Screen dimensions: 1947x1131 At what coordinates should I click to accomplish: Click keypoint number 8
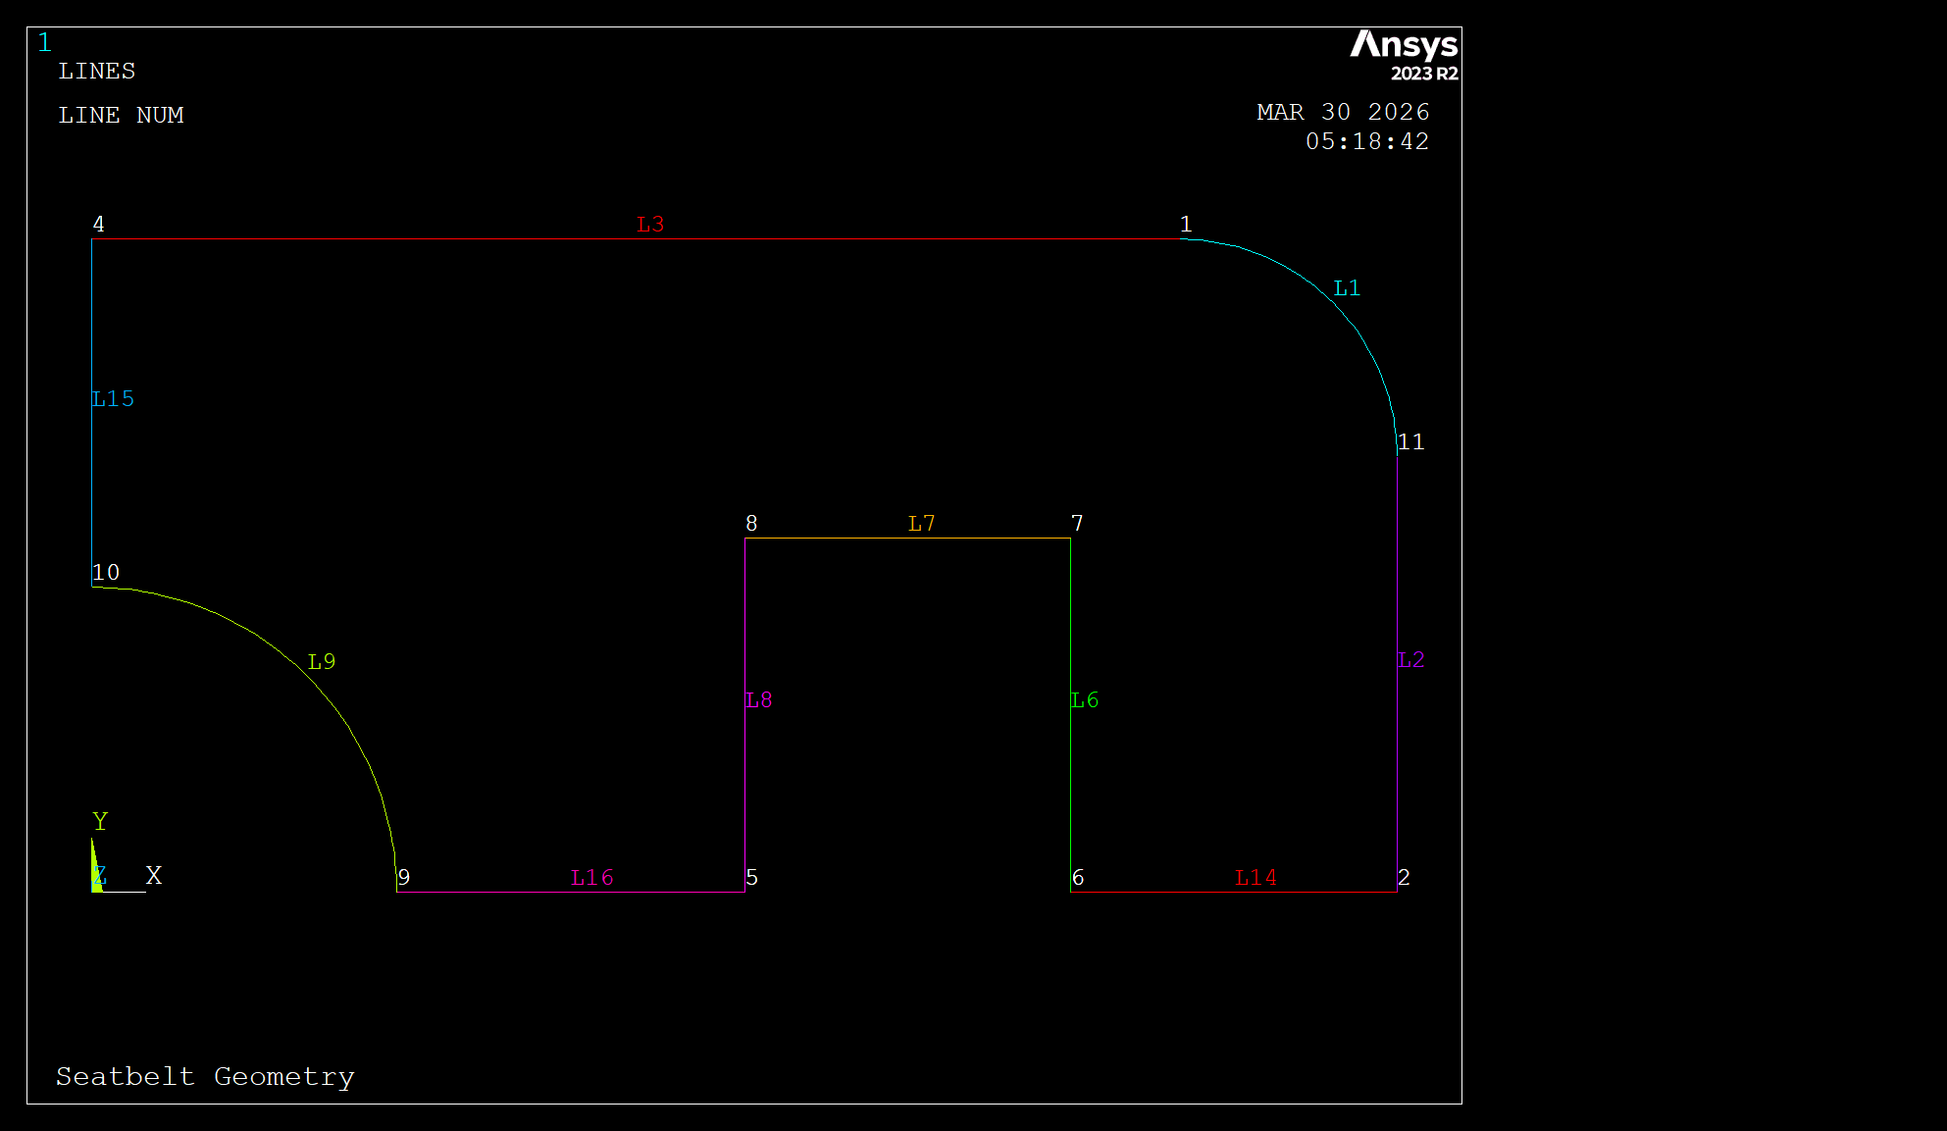point(751,524)
